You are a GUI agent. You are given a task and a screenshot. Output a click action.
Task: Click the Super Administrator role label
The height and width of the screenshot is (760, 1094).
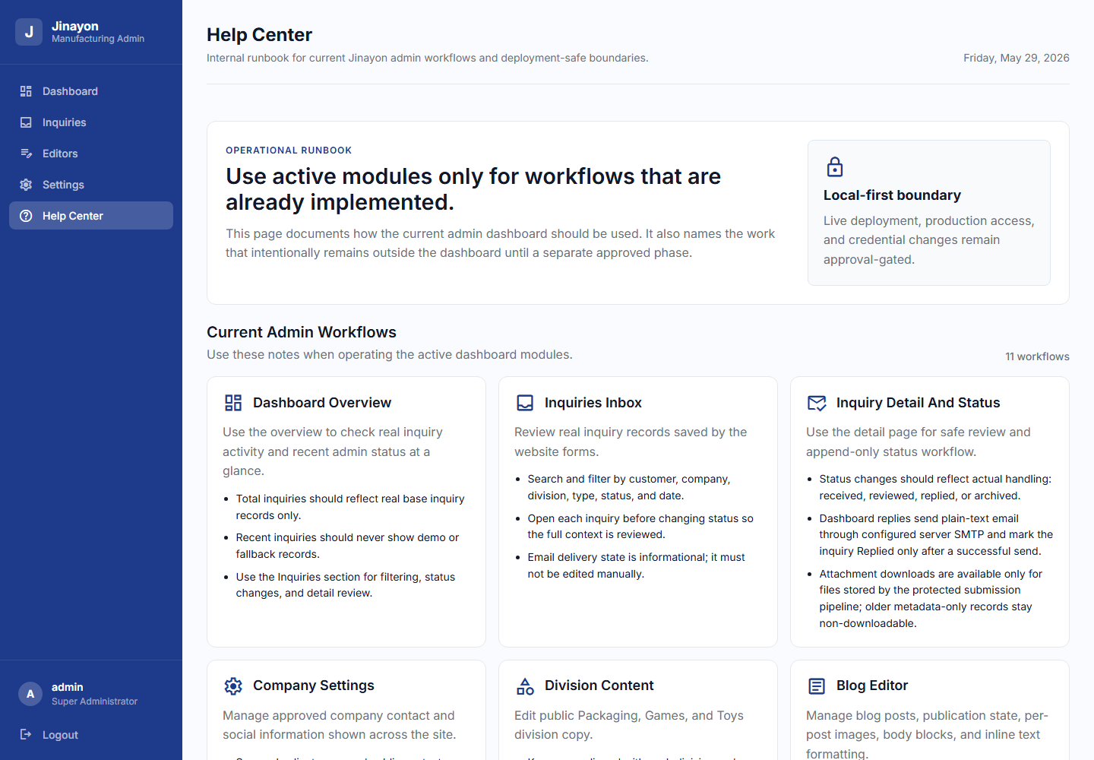point(94,701)
